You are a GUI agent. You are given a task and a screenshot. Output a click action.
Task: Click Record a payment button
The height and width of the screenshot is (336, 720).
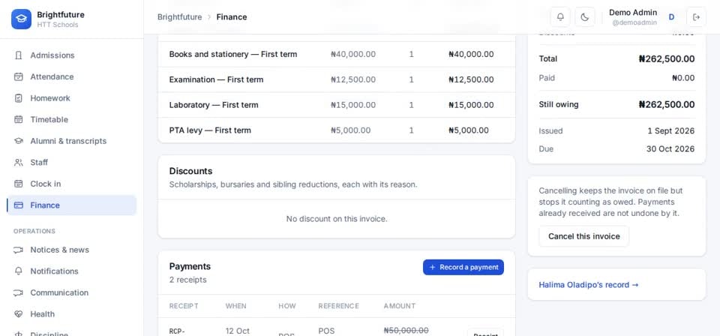(x=463, y=267)
